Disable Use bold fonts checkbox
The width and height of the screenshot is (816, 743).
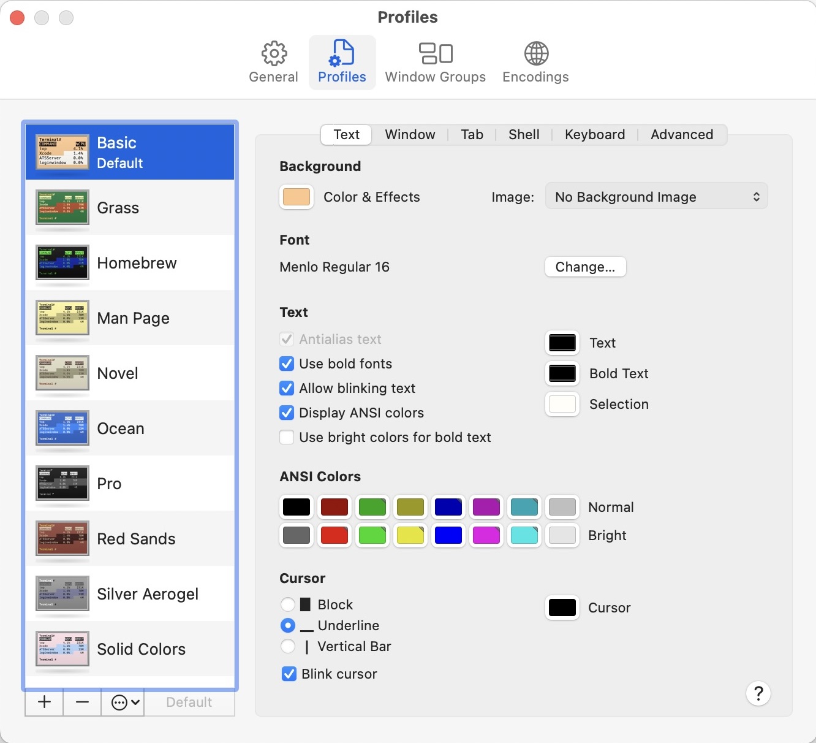(x=287, y=364)
